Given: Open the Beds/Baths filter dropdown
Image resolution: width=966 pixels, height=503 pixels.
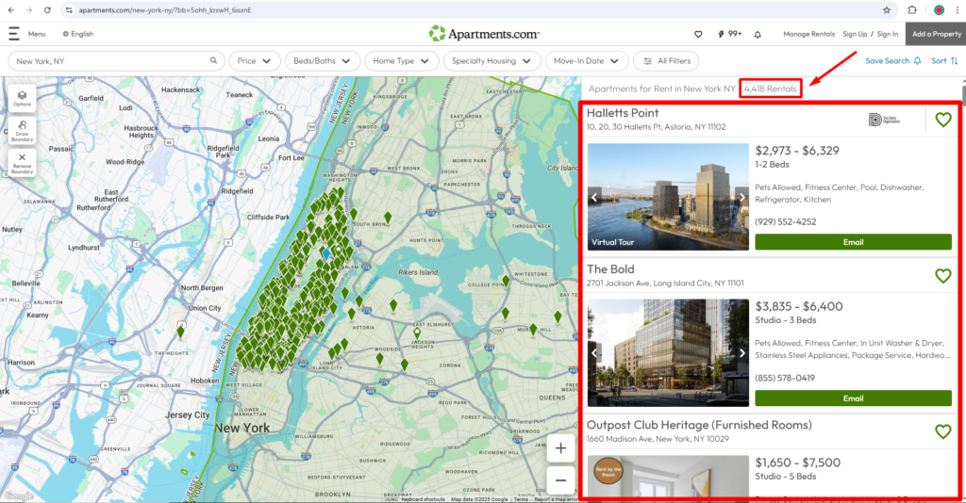Looking at the screenshot, I should 323,61.
